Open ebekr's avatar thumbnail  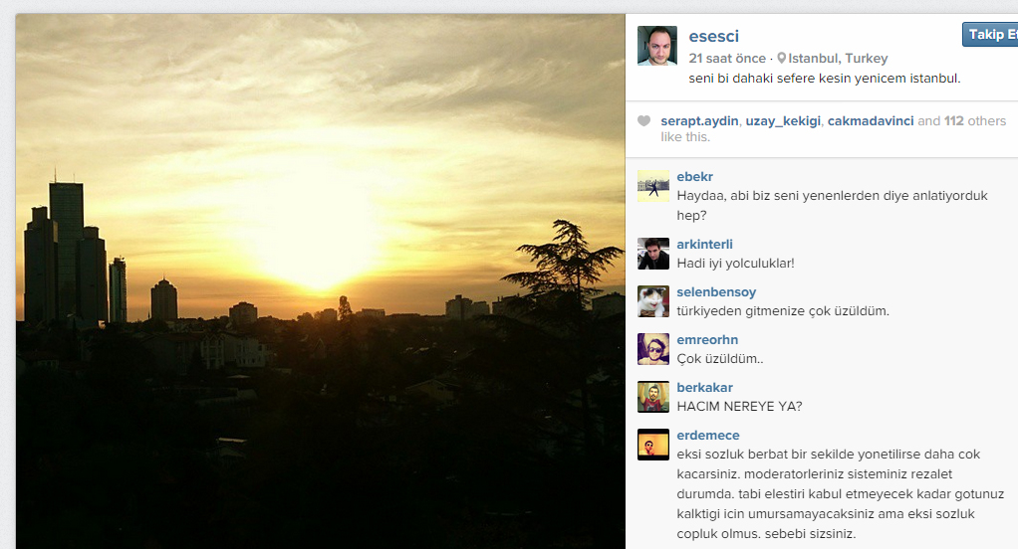click(653, 186)
